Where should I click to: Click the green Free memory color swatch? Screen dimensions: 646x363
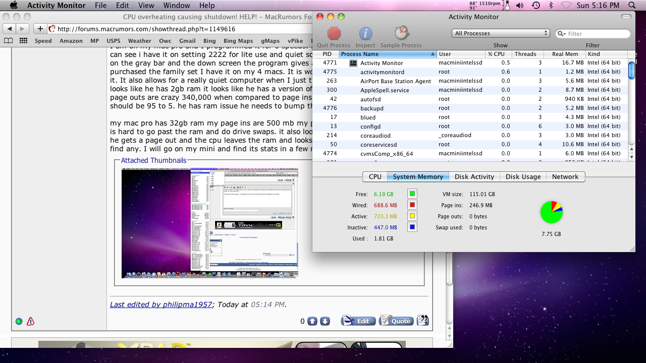pyautogui.click(x=412, y=194)
